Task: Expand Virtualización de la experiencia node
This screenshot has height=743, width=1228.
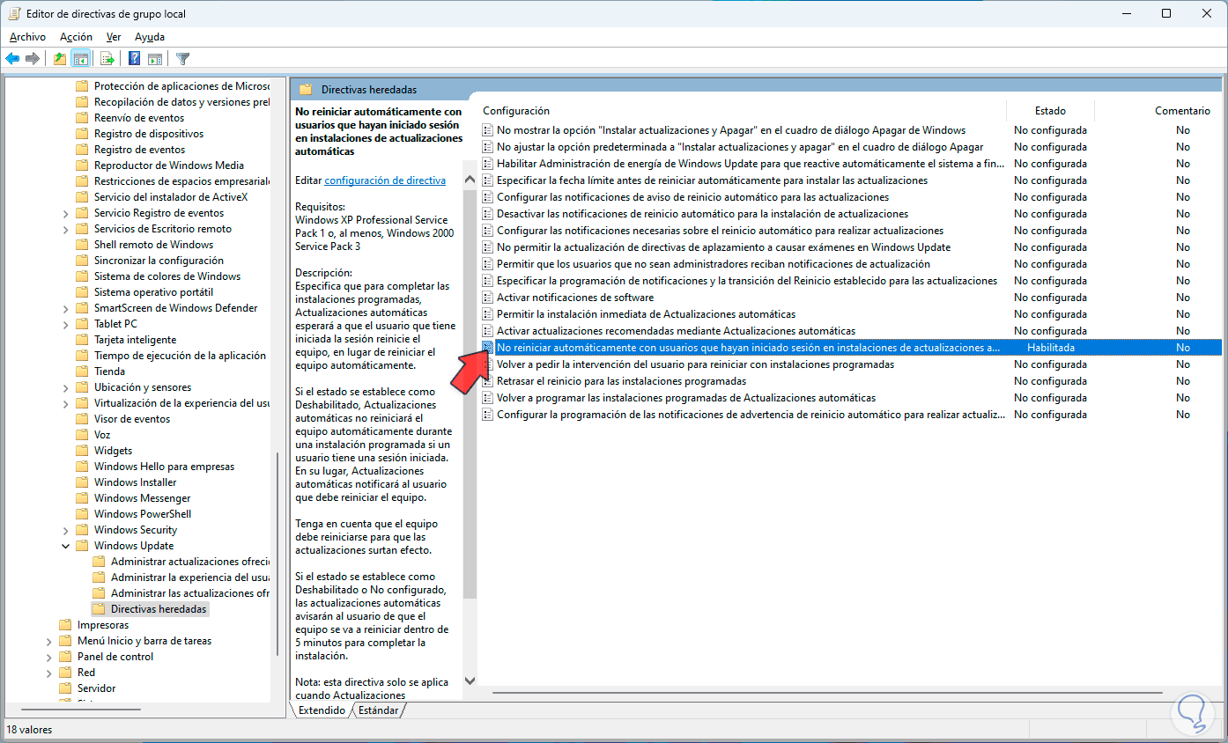Action: tap(66, 403)
